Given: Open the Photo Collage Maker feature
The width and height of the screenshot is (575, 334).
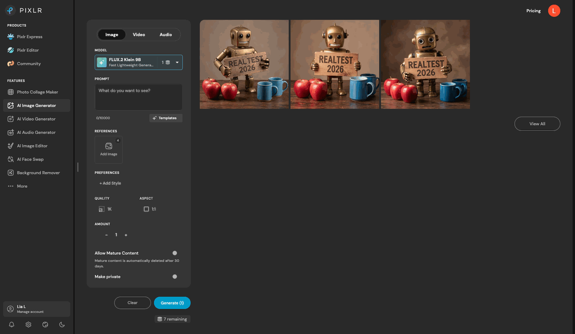Looking at the screenshot, I should [x=37, y=92].
